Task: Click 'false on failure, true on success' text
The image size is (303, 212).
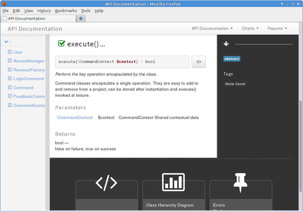Action: tap(85, 149)
